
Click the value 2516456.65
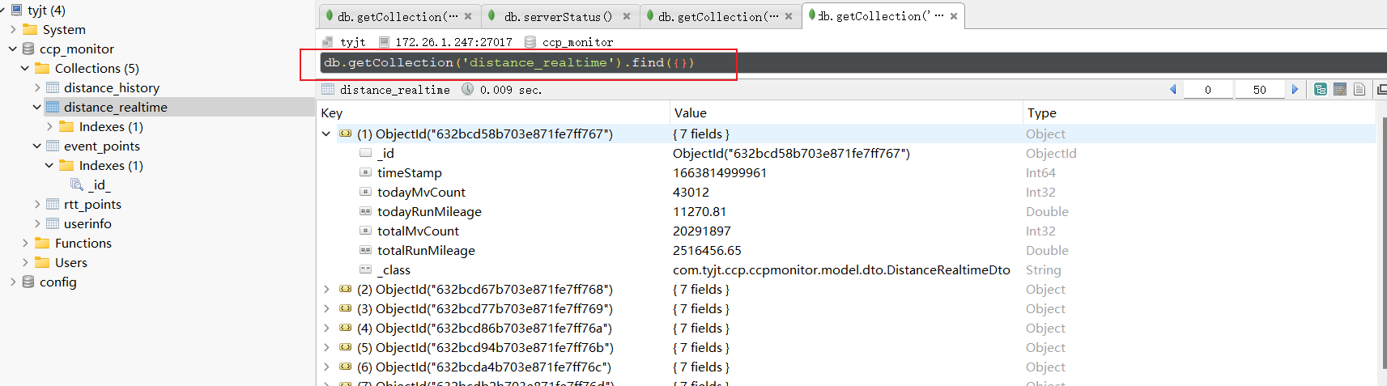pos(707,251)
